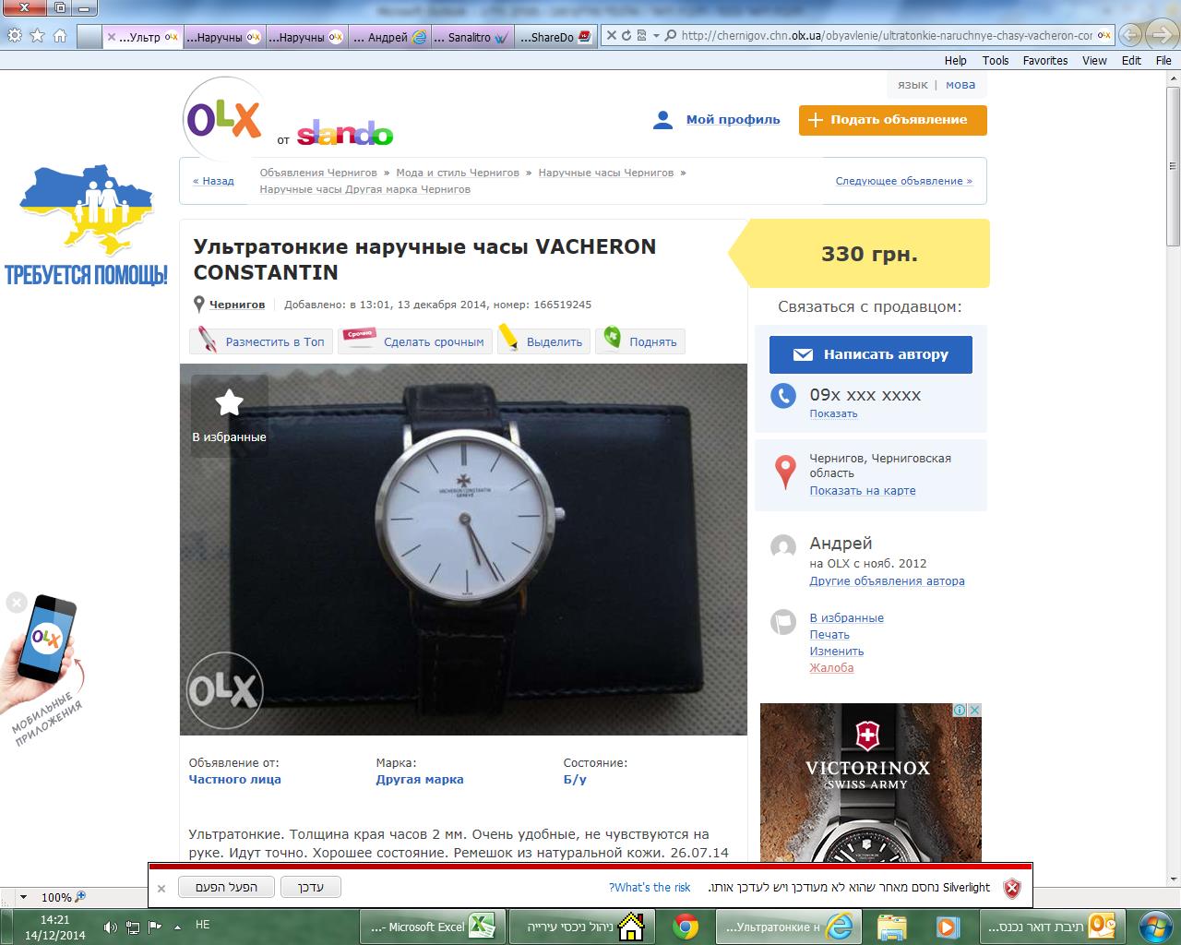
Task: Stop loading with the address bar X icon
Action: pos(611,36)
